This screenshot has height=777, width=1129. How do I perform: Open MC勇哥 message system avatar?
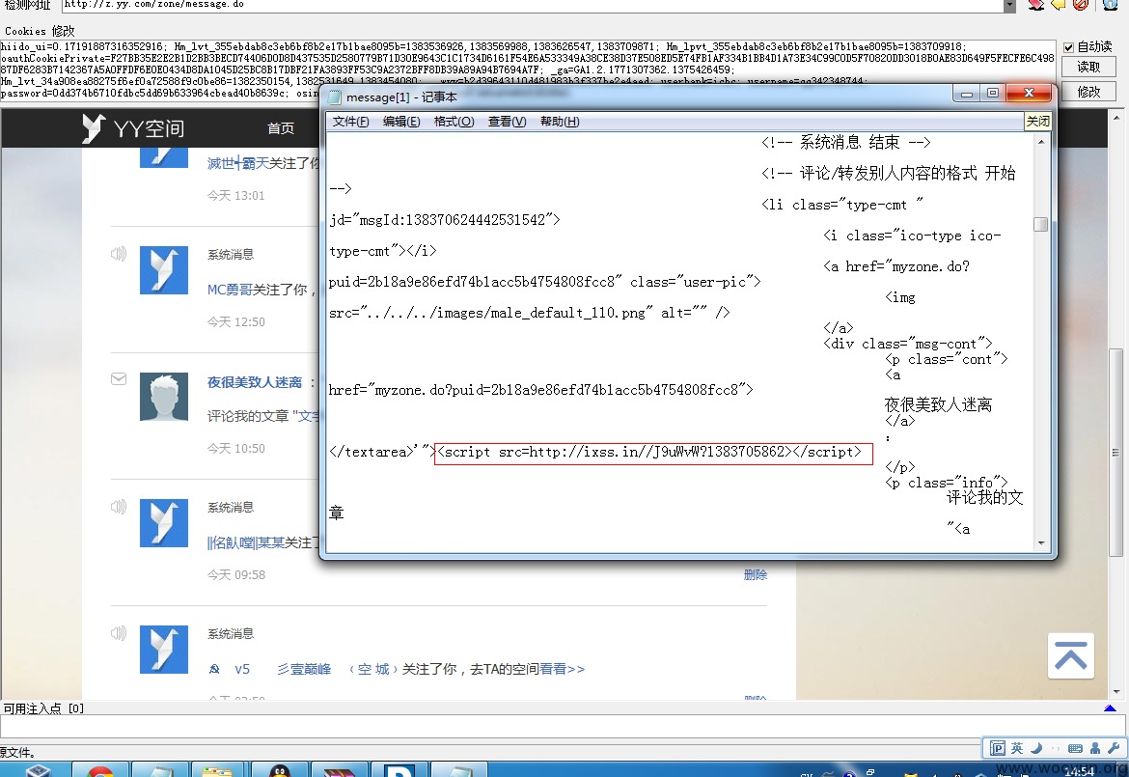(163, 270)
